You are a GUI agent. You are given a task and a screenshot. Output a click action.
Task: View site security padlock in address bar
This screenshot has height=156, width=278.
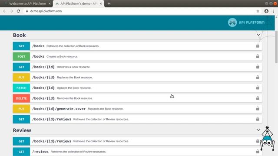[x=27, y=11]
